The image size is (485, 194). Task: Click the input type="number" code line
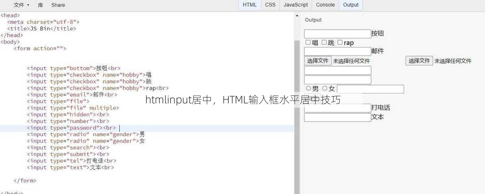pyautogui.click(x=68, y=121)
